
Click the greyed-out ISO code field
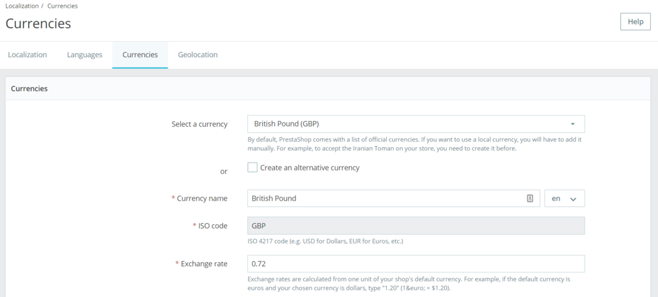[415, 226]
